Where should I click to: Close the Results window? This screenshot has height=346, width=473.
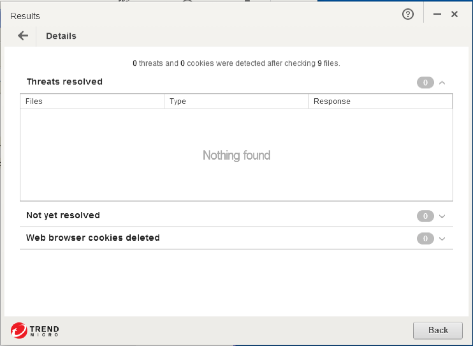[x=455, y=14]
